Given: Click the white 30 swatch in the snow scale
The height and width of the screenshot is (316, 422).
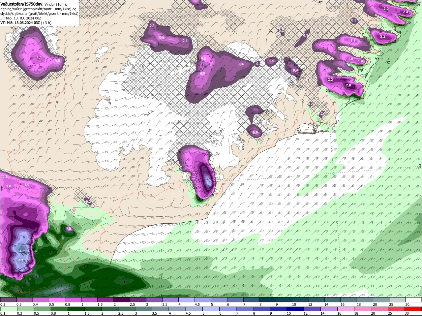Looking at the screenshot, I should coord(414,300).
